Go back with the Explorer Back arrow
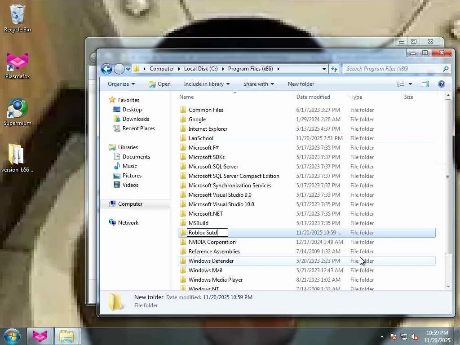This screenshot has width=460, height=345. (x=106, y=69)
